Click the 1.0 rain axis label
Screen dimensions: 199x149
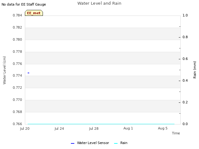(x=185, y=15)
